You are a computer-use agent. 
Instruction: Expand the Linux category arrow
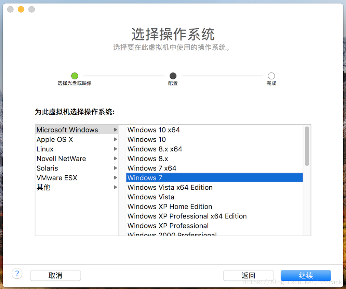coord(116,149)
